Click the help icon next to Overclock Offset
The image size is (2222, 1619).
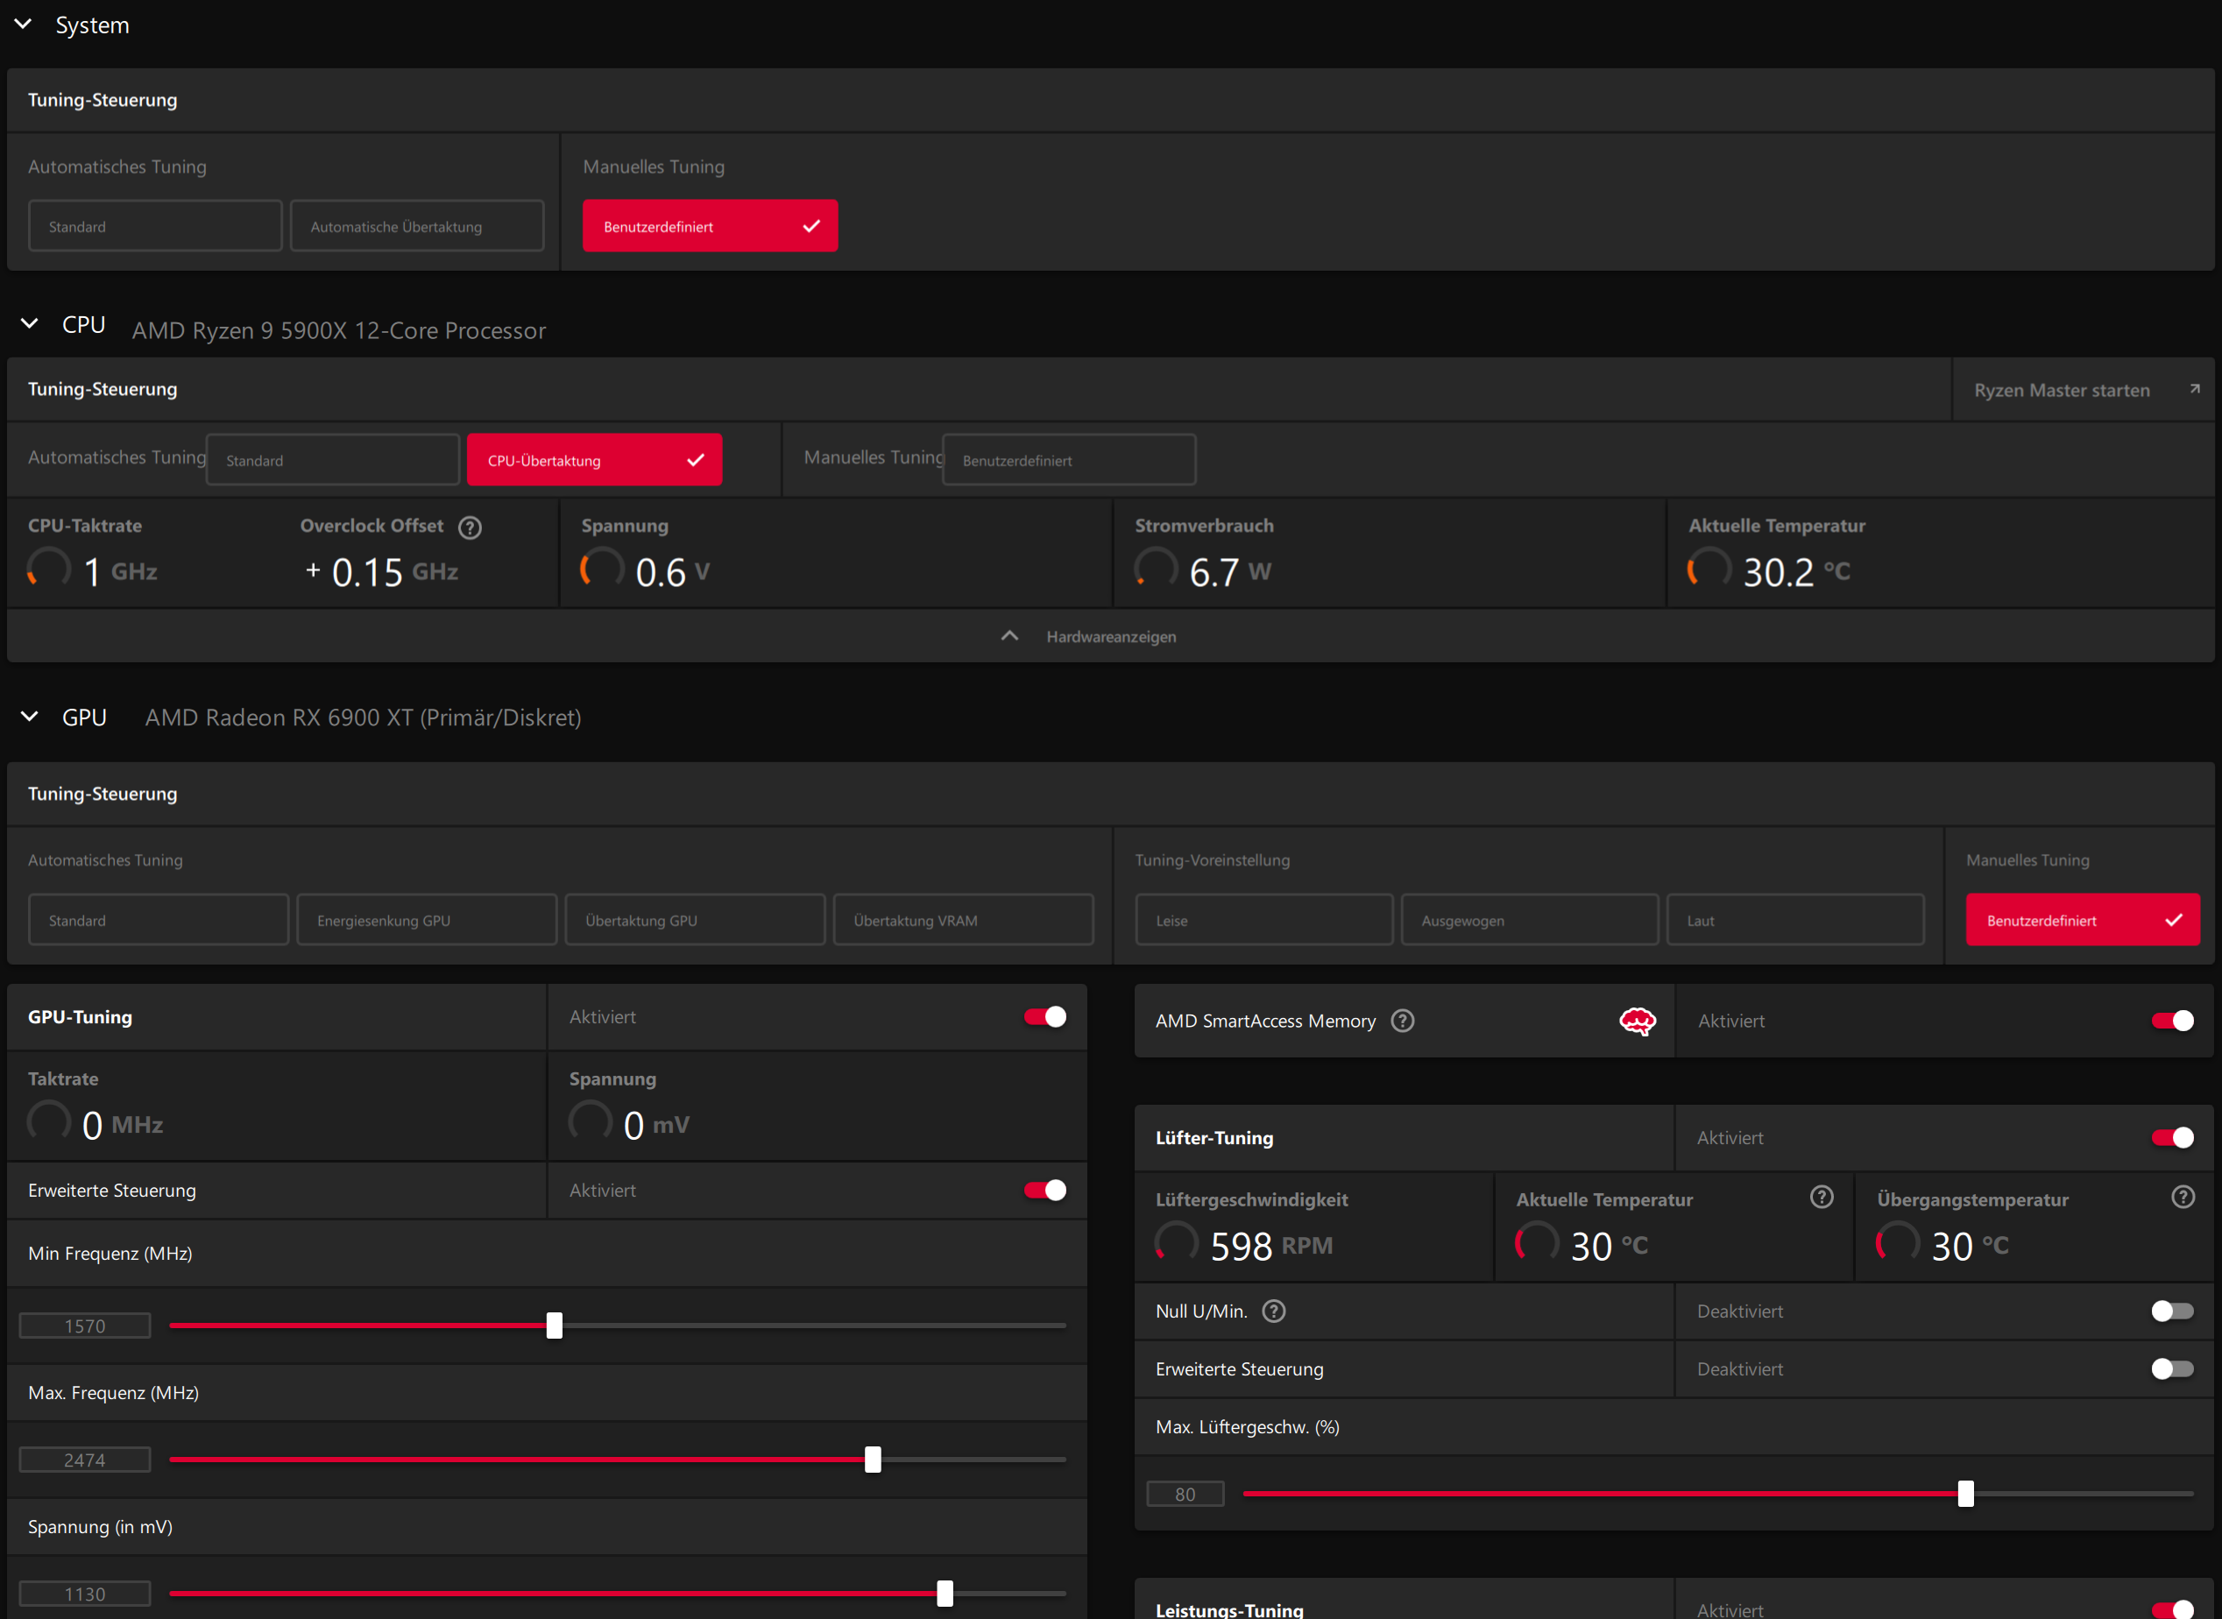[470, 527]
